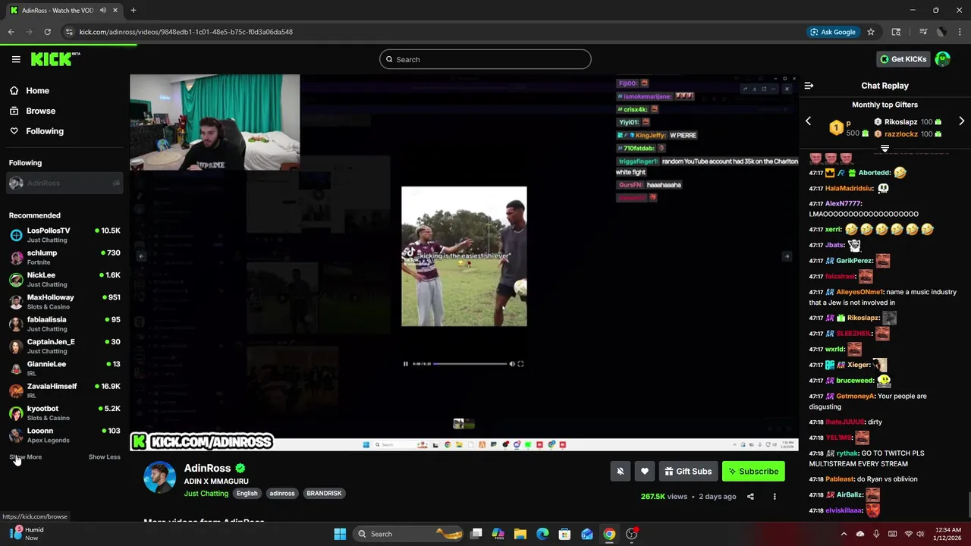Image resolution: width=971 pixels, height=546 pixels.
Task: Open Chrome profile avatar
Action: pos(941,32)
